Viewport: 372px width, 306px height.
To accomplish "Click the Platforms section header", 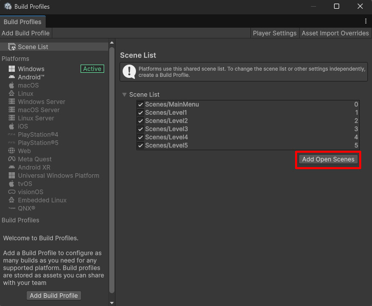I will 15,58.
